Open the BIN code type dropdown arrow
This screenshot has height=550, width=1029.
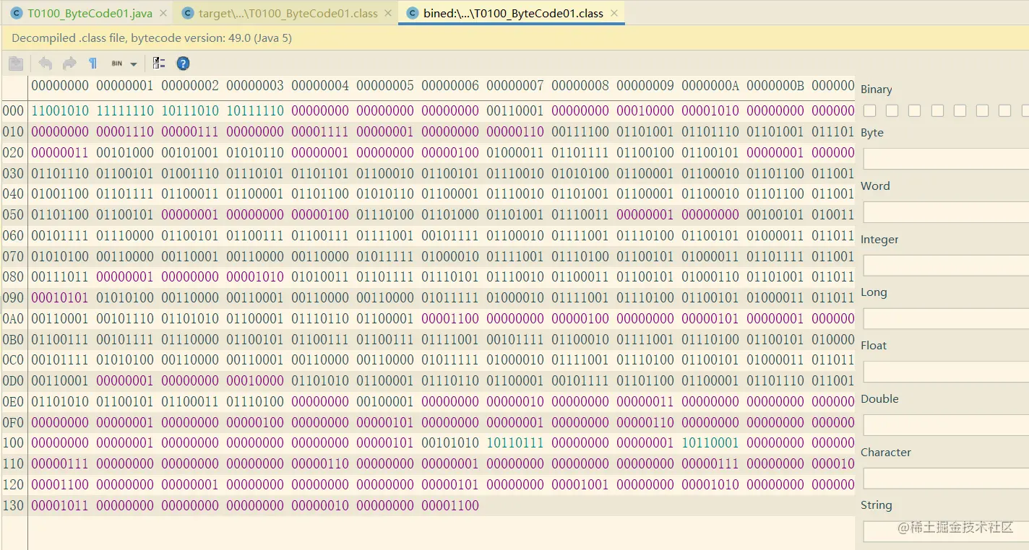coord(134,64)
